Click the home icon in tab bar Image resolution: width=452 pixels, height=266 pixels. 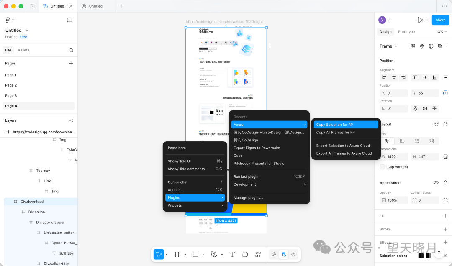click(32, 6)
